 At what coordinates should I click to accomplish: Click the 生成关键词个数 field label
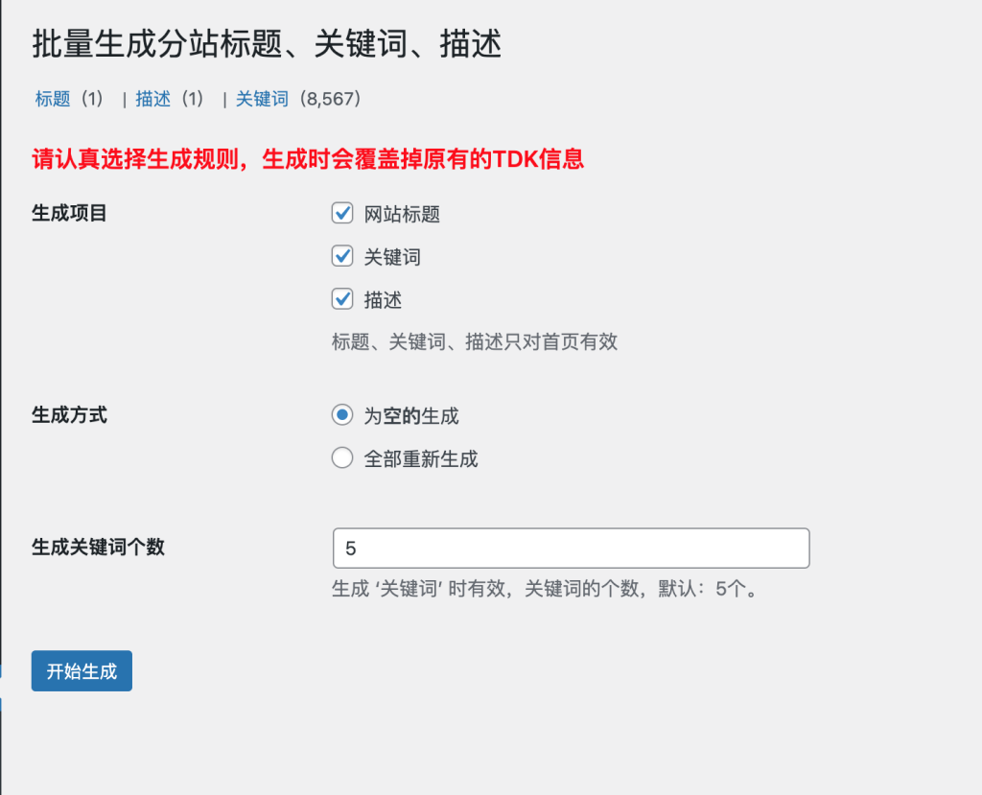[x=98, y=547]
